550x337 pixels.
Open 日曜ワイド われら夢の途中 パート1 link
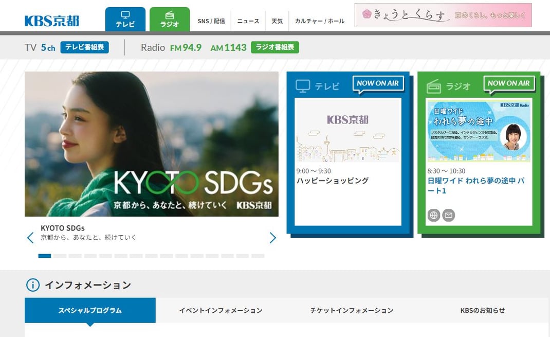(476, 186)
